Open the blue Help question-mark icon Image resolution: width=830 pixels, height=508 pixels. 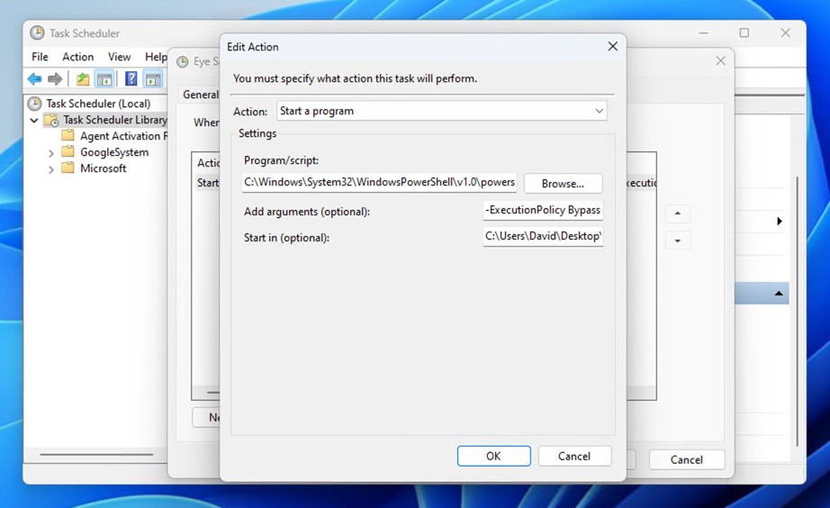131,79
